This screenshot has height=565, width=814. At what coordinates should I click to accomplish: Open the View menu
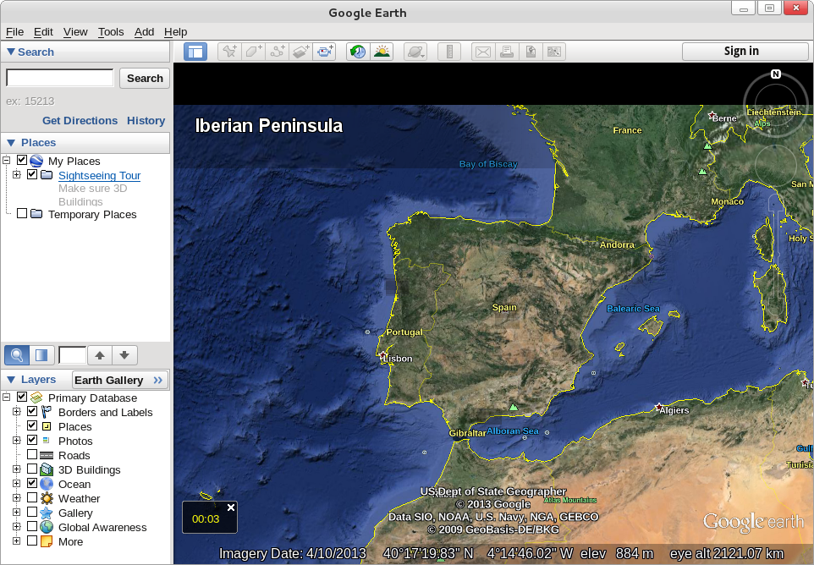pyautogui.click(x=75, y=31)
